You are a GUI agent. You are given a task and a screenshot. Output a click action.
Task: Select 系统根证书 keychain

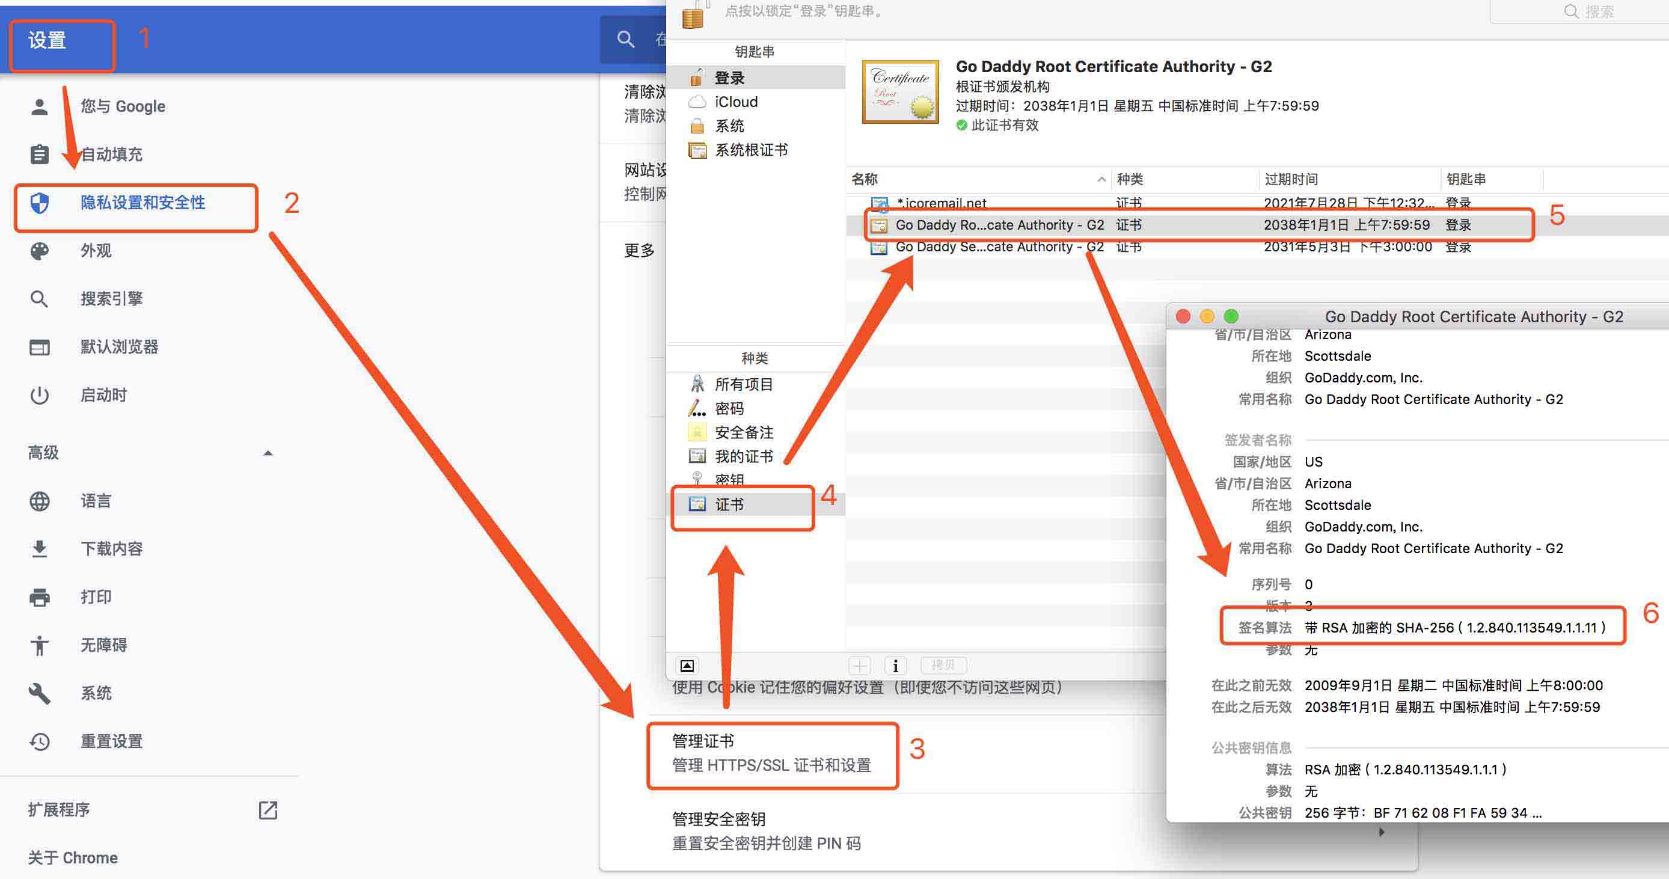point(756,150)
